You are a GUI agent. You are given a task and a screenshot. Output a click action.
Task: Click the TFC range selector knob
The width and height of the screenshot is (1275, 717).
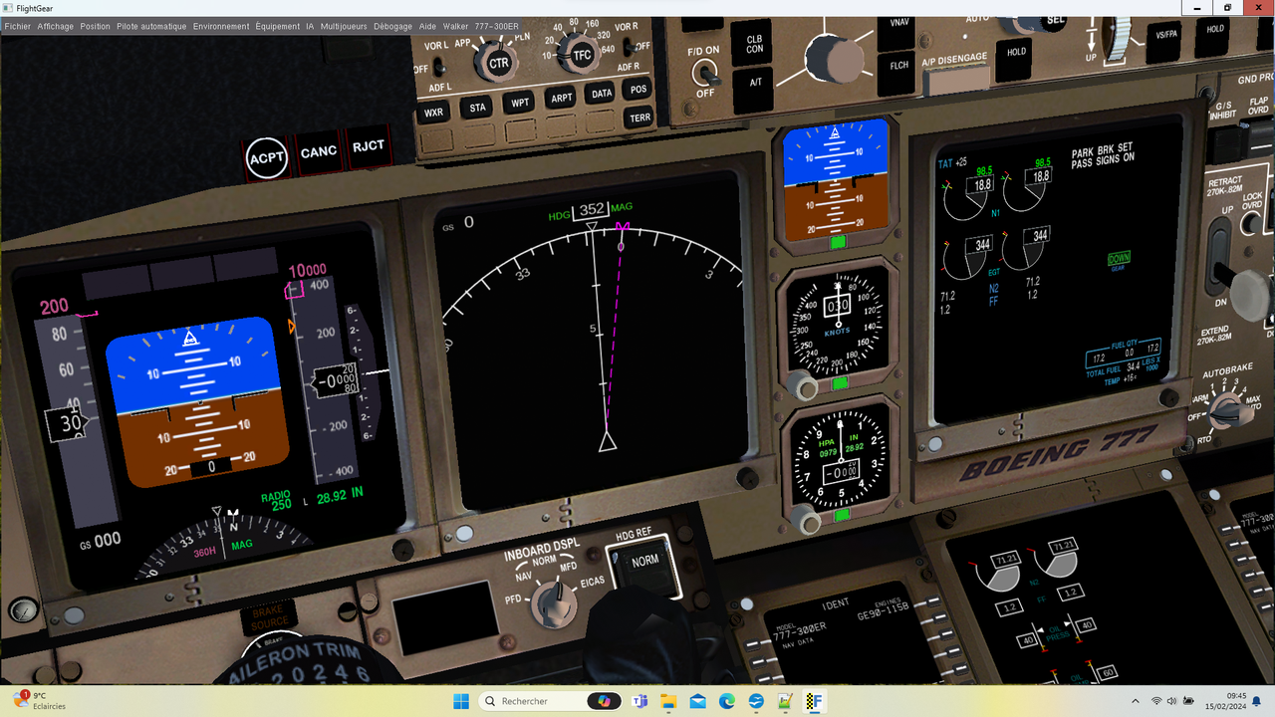582,56
